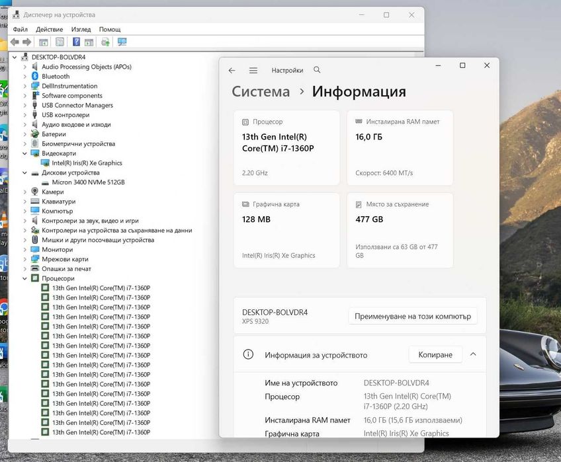Close the Device Manager window

pyautogui.click(x=411, y=15)
